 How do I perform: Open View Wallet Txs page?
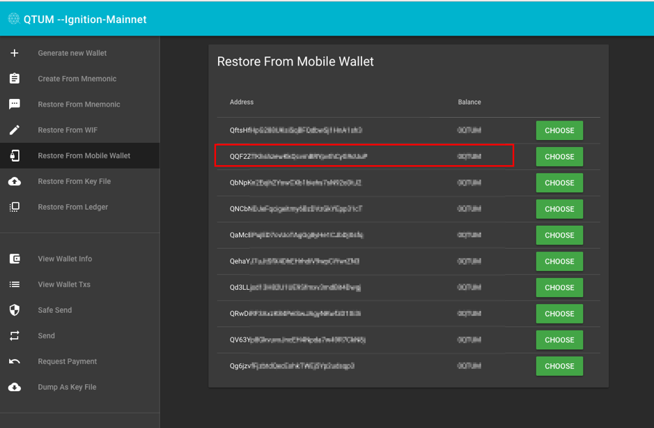point(64,284)
